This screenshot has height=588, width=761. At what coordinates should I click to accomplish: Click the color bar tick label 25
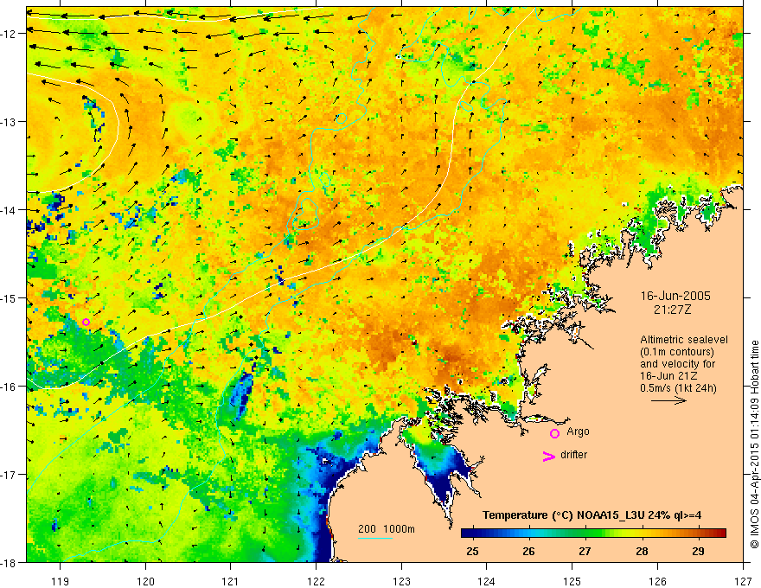(x=472, y=551)
